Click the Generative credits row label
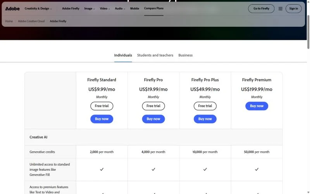The height and width of the screenshot is (194, 310). click(42, 152)
